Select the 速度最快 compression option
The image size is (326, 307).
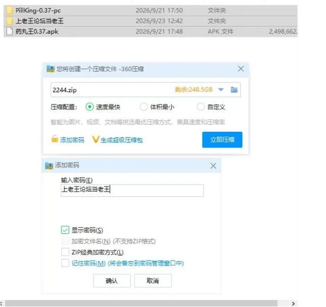click(x=90, y=107)
